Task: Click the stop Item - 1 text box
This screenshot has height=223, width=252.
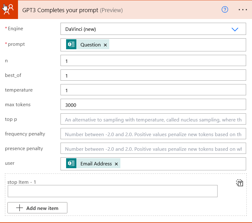Action: point(112,191)
